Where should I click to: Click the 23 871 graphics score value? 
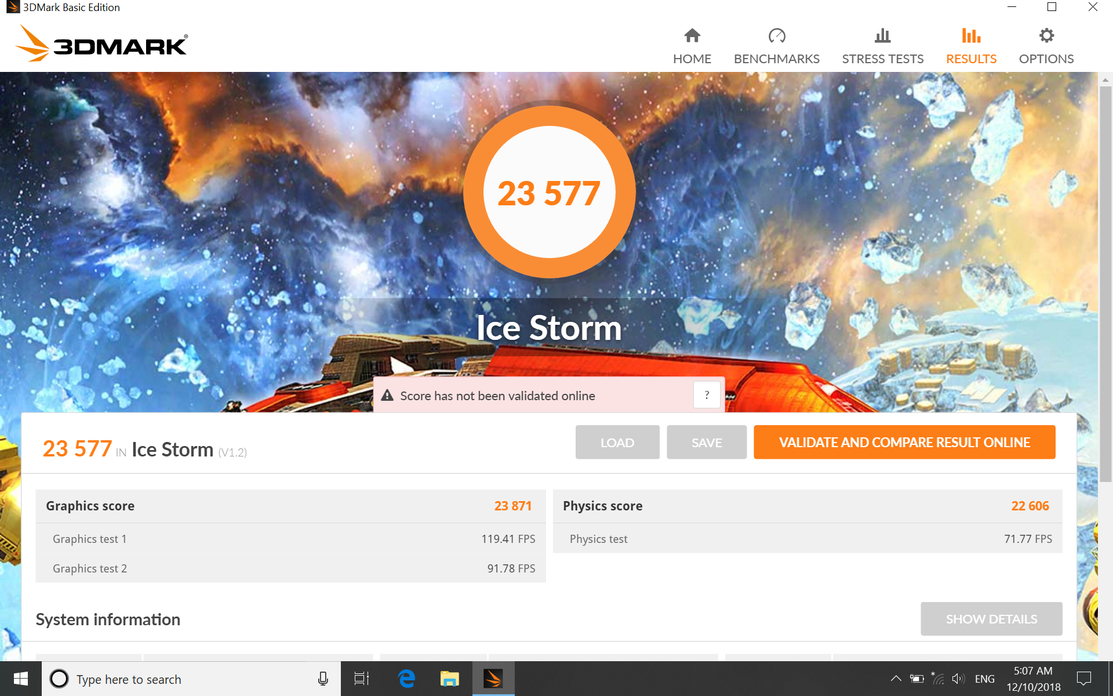click(x=512, y=506)
